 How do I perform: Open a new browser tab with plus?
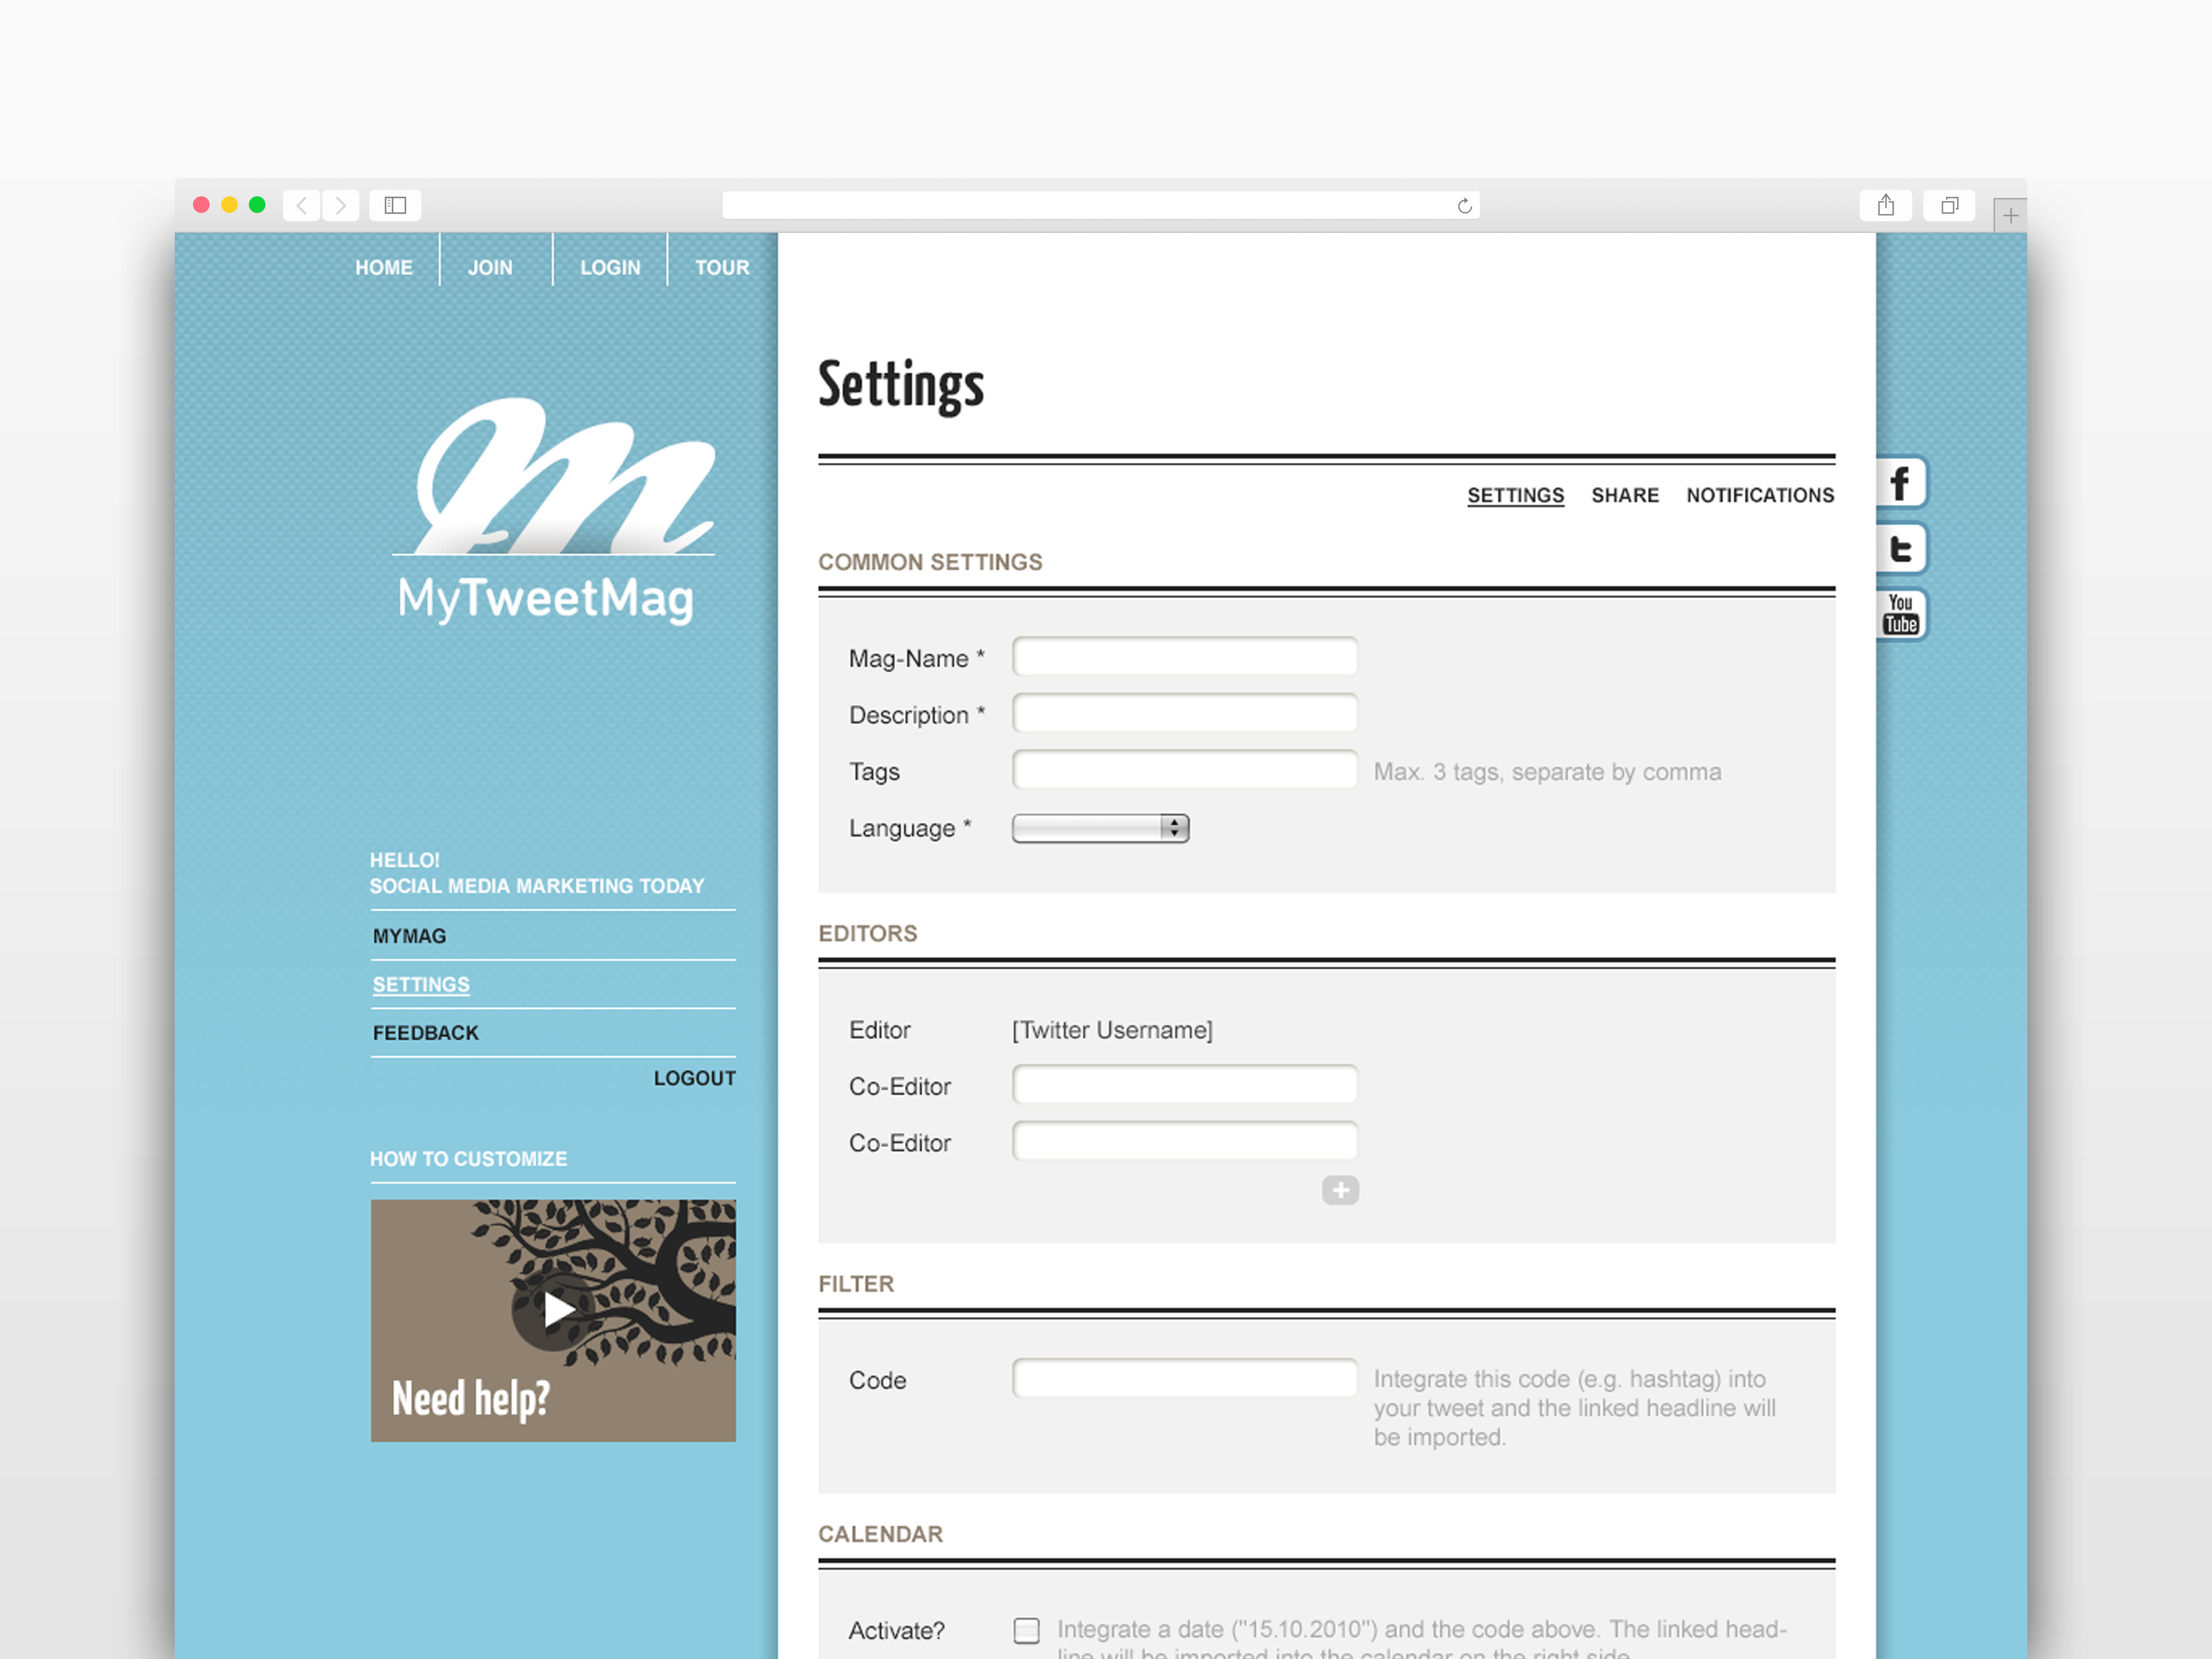(2010, 215)
